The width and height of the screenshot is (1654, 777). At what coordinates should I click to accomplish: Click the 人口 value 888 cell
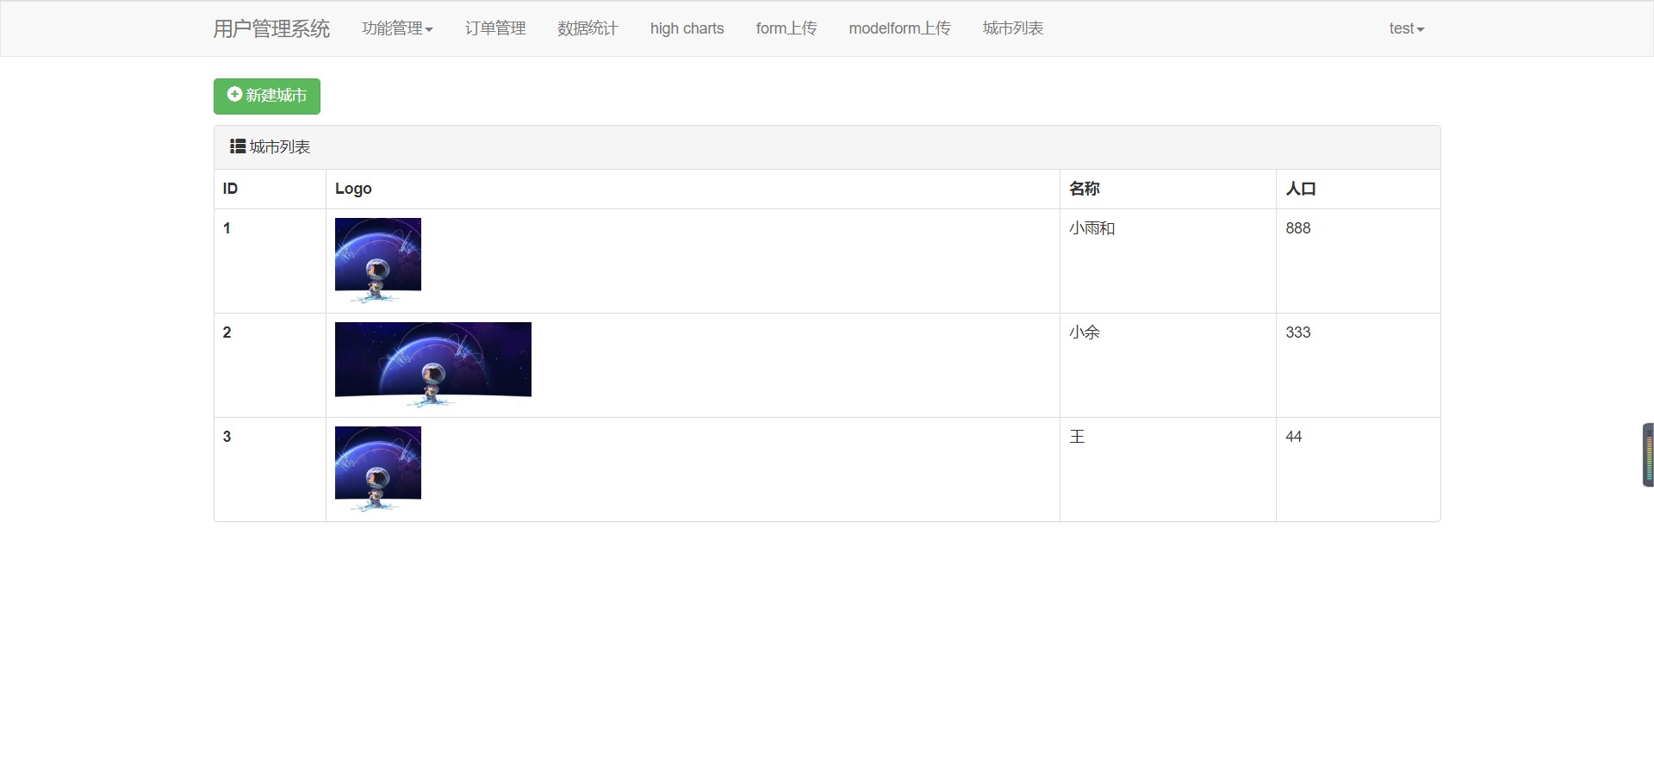point(1298,227)
